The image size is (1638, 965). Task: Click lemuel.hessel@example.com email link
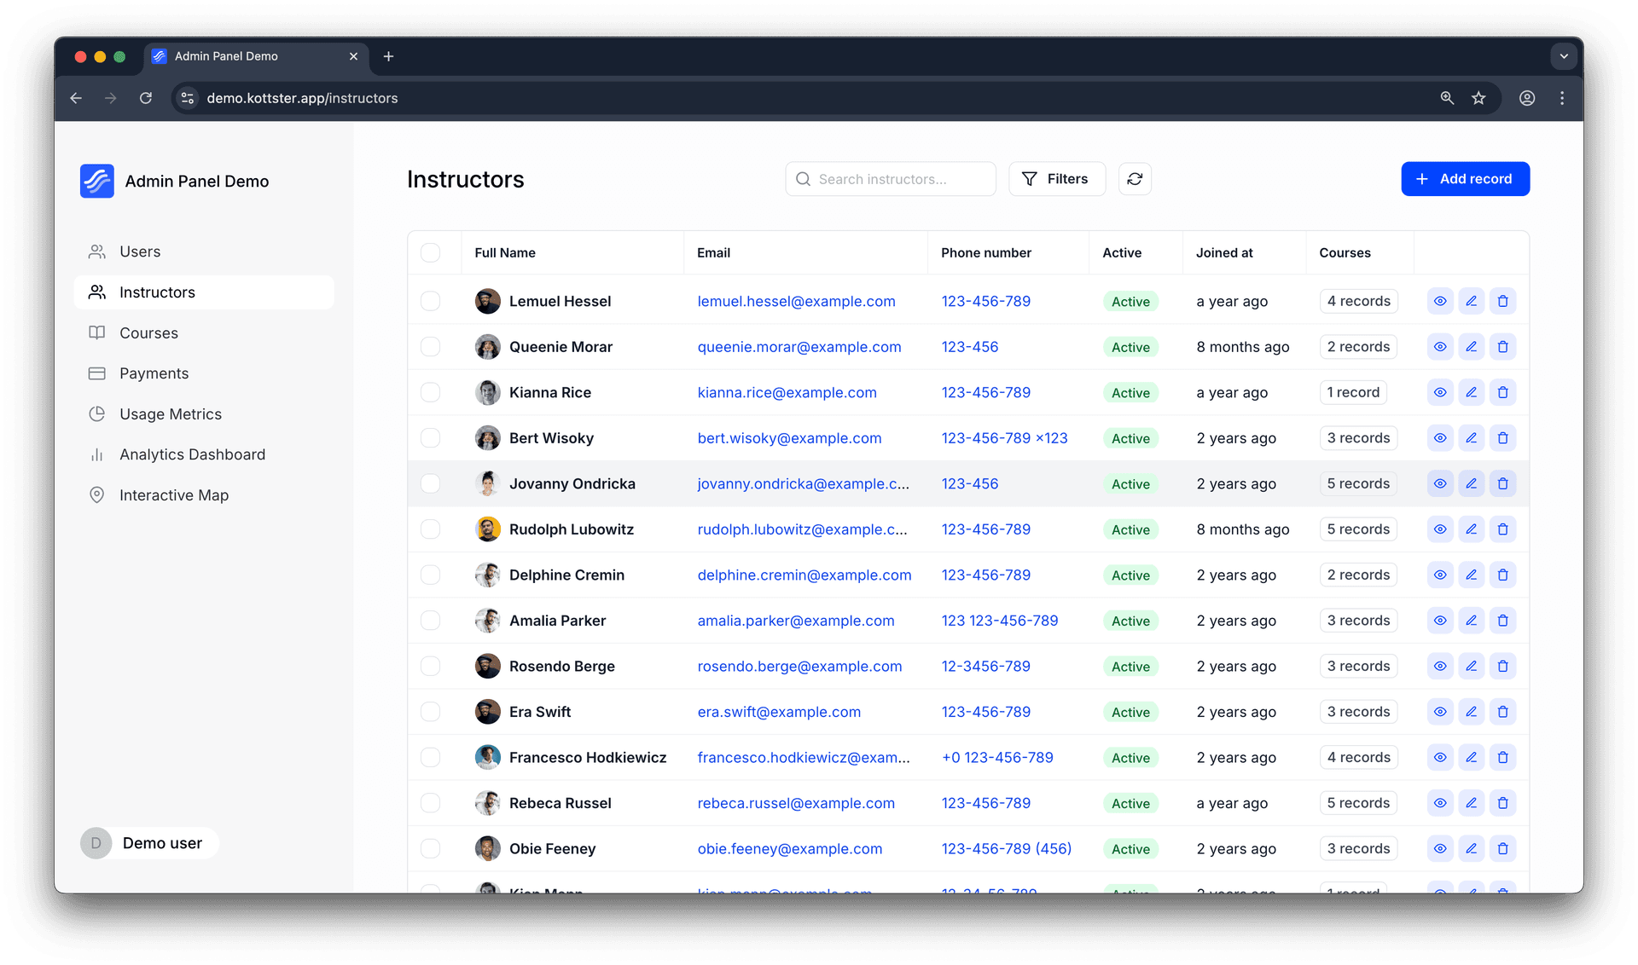(x=796, y=301)
